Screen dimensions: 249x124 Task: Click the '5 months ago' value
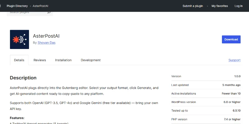(231, 85)
